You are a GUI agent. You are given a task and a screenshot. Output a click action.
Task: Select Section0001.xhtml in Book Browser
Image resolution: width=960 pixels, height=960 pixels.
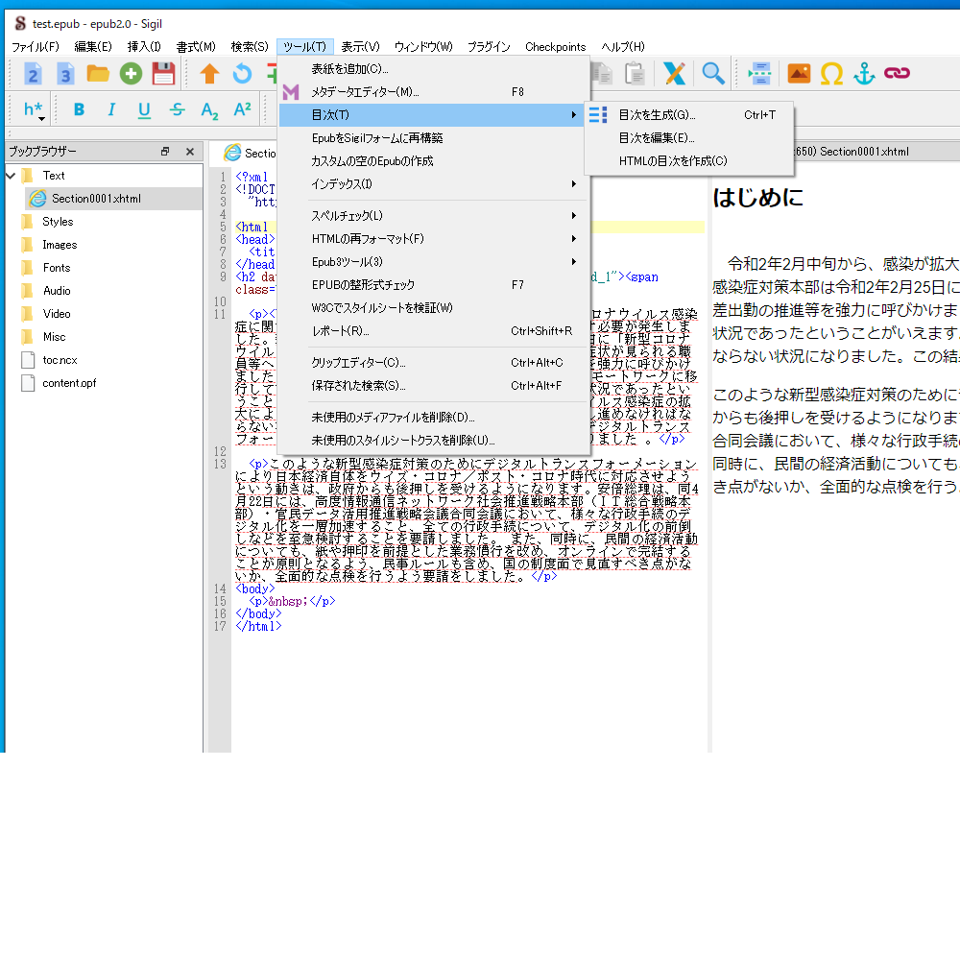coord(96,199)
